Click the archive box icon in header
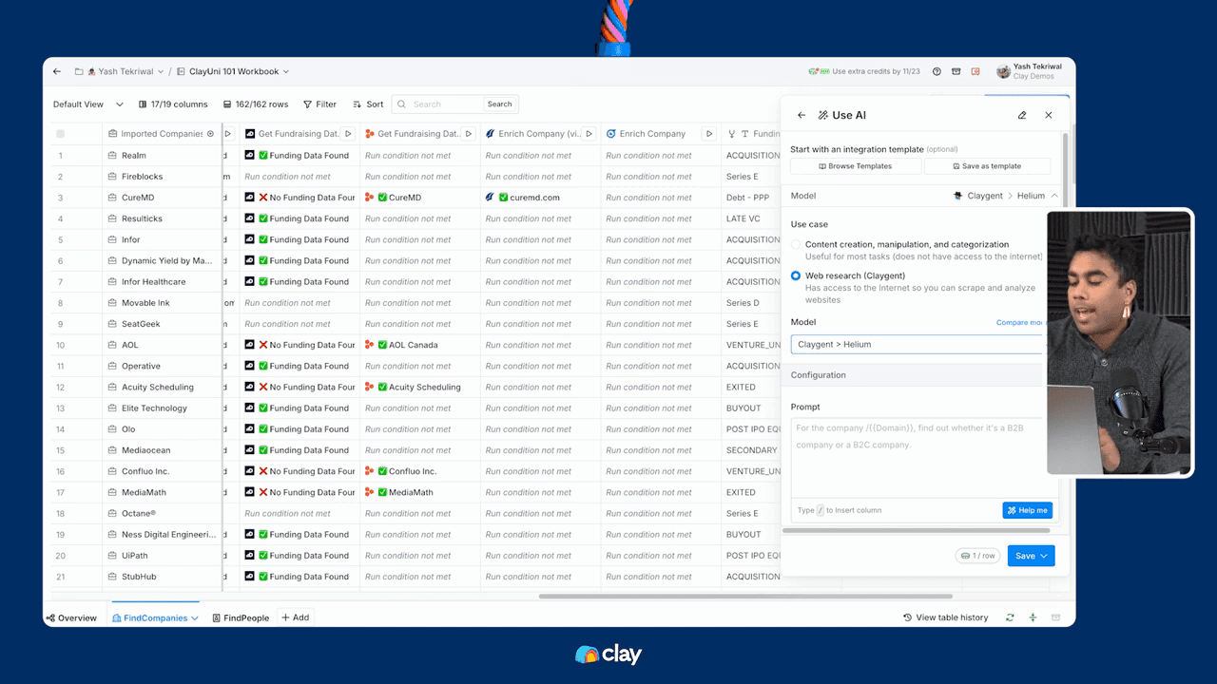The width and height of the screenshot is (1217, 684). [956, 71]
